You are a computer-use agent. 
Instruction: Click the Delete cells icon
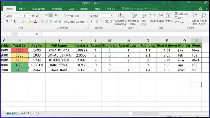coord(161,16)
